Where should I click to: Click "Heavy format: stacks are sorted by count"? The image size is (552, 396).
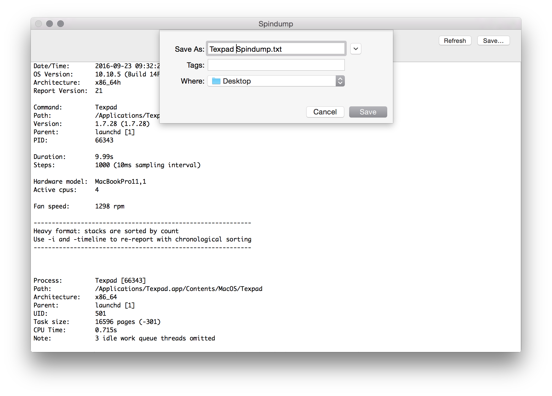pyautogui.click(x=106, y=231)
